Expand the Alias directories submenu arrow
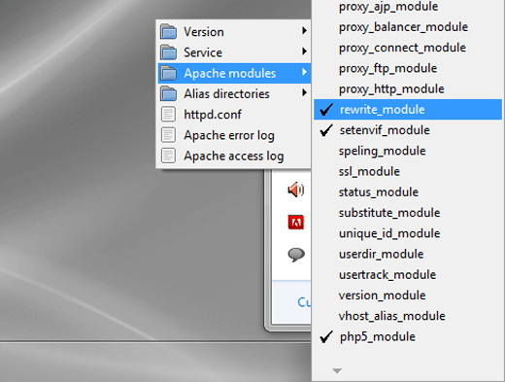 tap(304, 92)
